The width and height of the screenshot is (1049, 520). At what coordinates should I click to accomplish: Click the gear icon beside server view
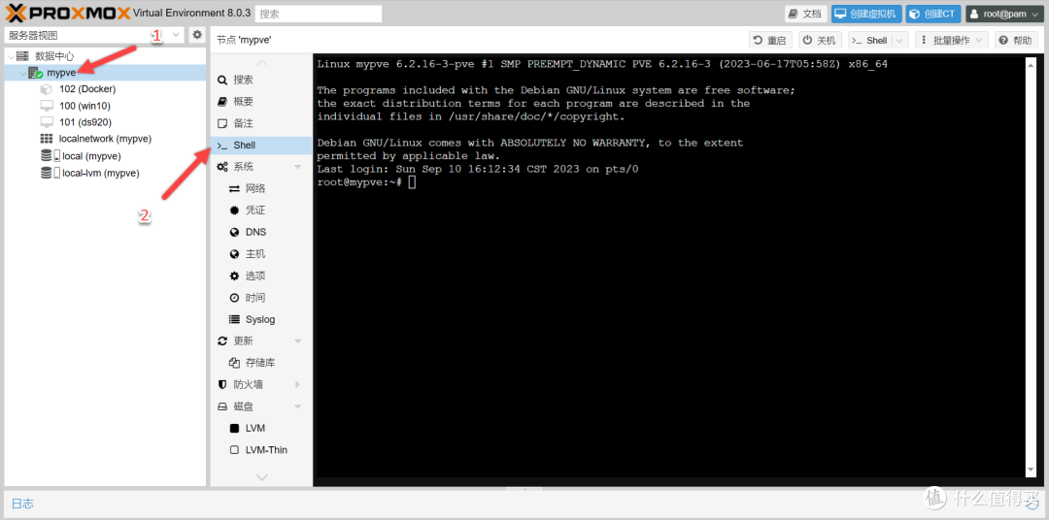[x=197, y=35]
